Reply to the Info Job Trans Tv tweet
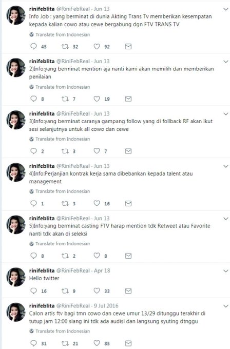This screenshot has height=349, width=230. (33, 46)
